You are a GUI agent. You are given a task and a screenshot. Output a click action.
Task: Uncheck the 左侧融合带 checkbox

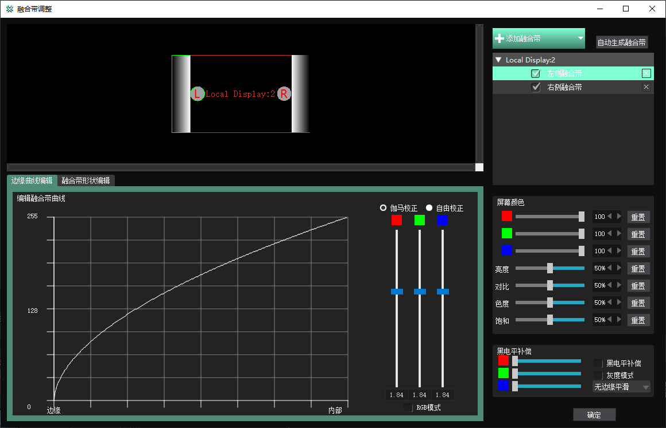coord(536,73)
